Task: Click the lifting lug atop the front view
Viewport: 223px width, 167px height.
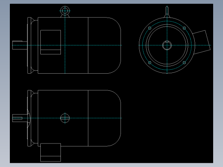Action: click(167, 12)
